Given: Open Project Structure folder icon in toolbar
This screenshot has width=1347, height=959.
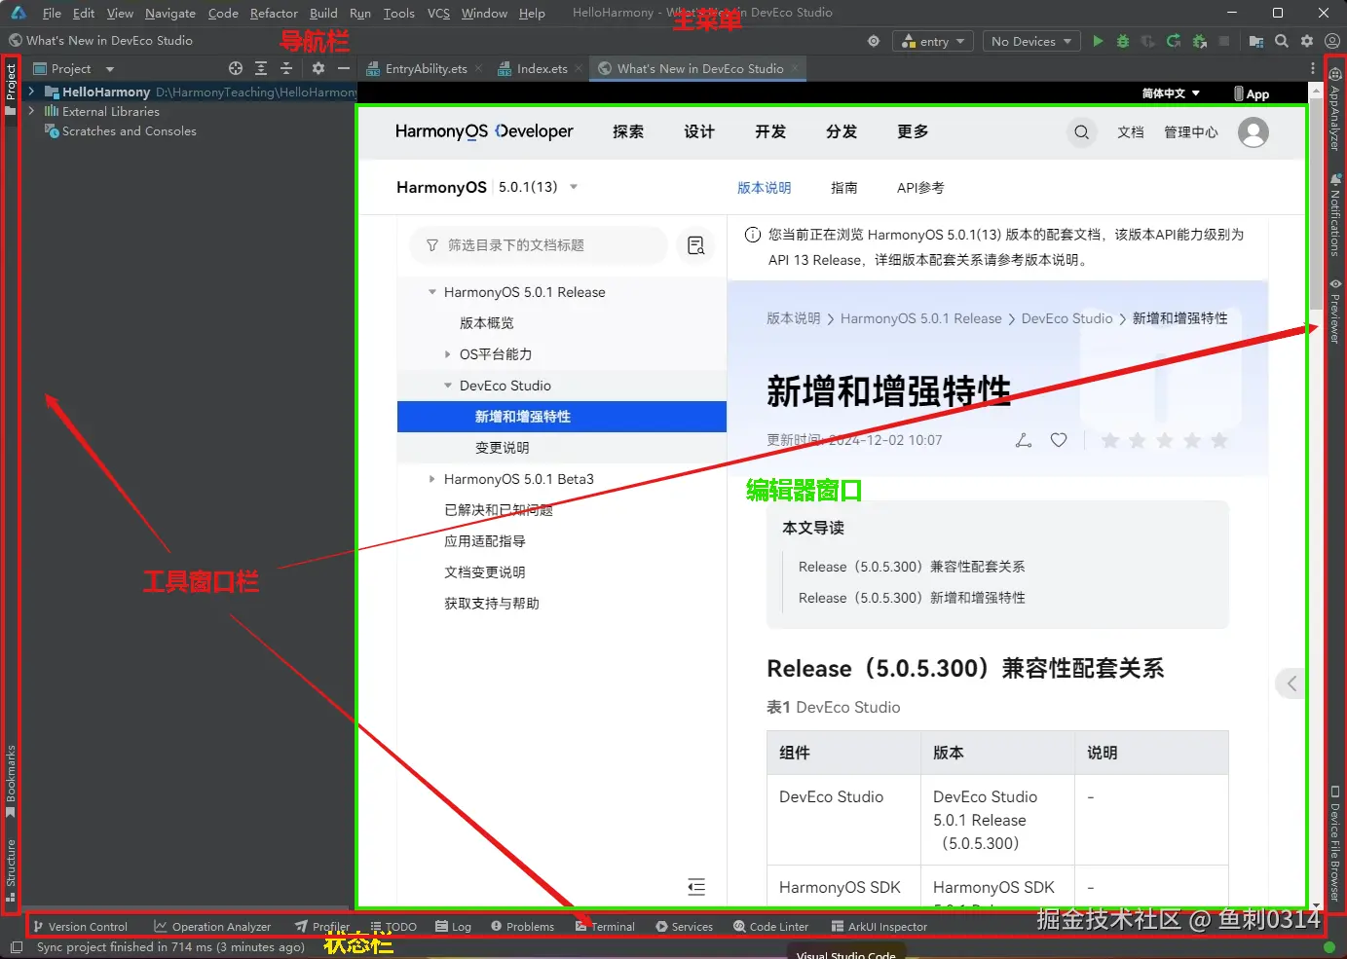Looking at the screenshot, I should (1256, 41).
